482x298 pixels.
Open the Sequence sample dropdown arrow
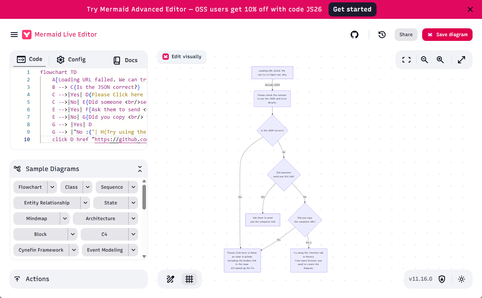pos(134,187)
